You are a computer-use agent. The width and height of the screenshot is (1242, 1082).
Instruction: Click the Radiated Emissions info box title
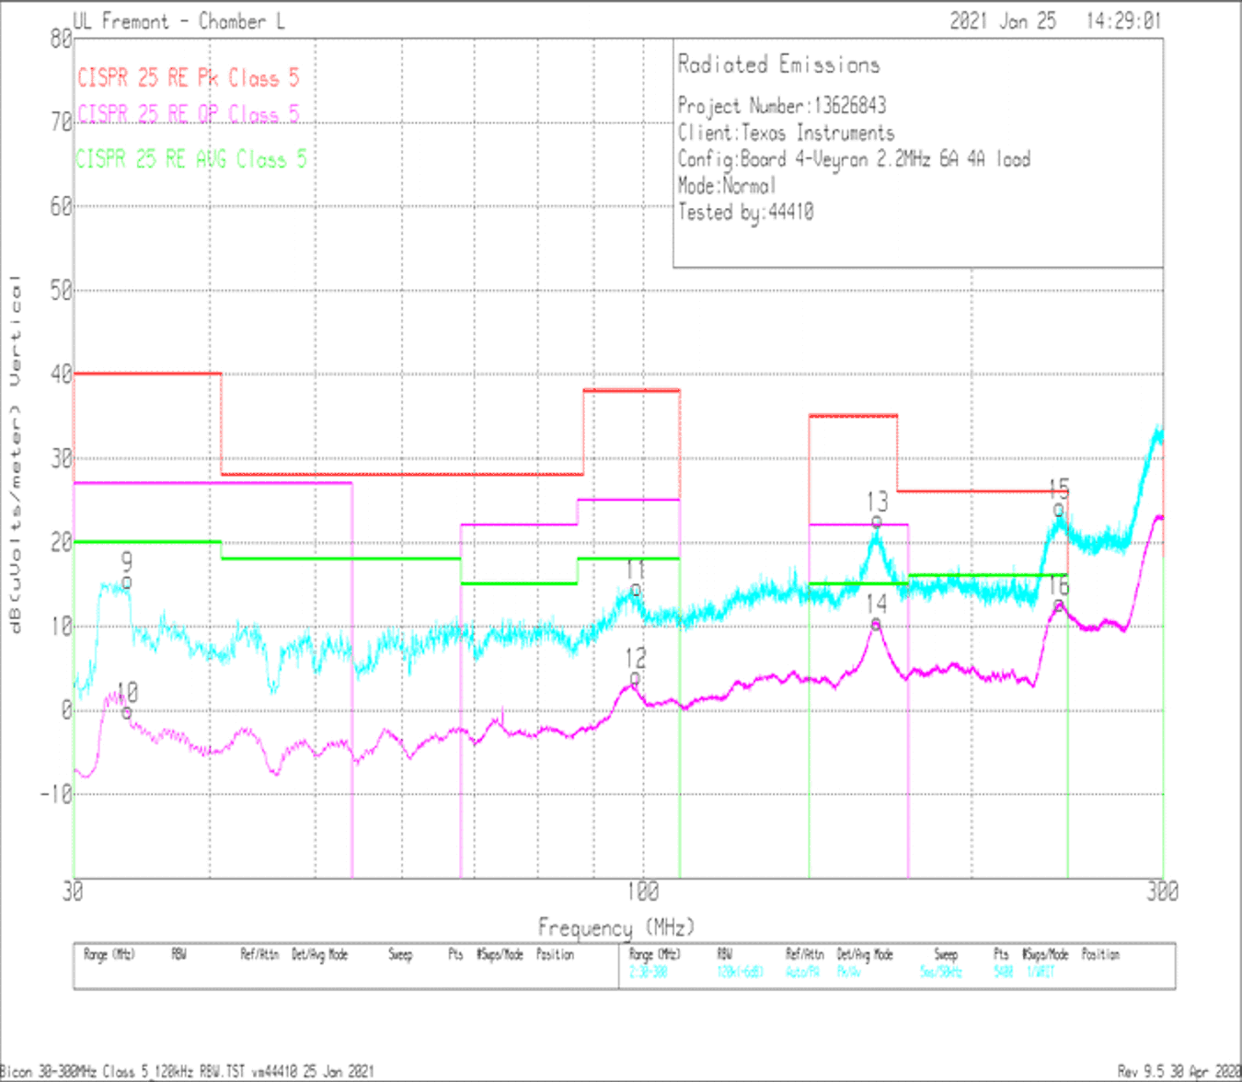pos(777,64)
